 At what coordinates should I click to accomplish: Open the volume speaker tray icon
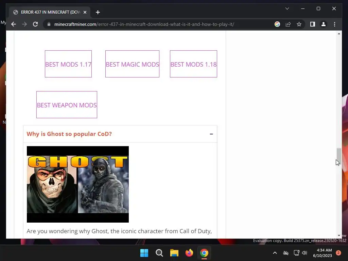pyautogui.click(x=304, y=253)
